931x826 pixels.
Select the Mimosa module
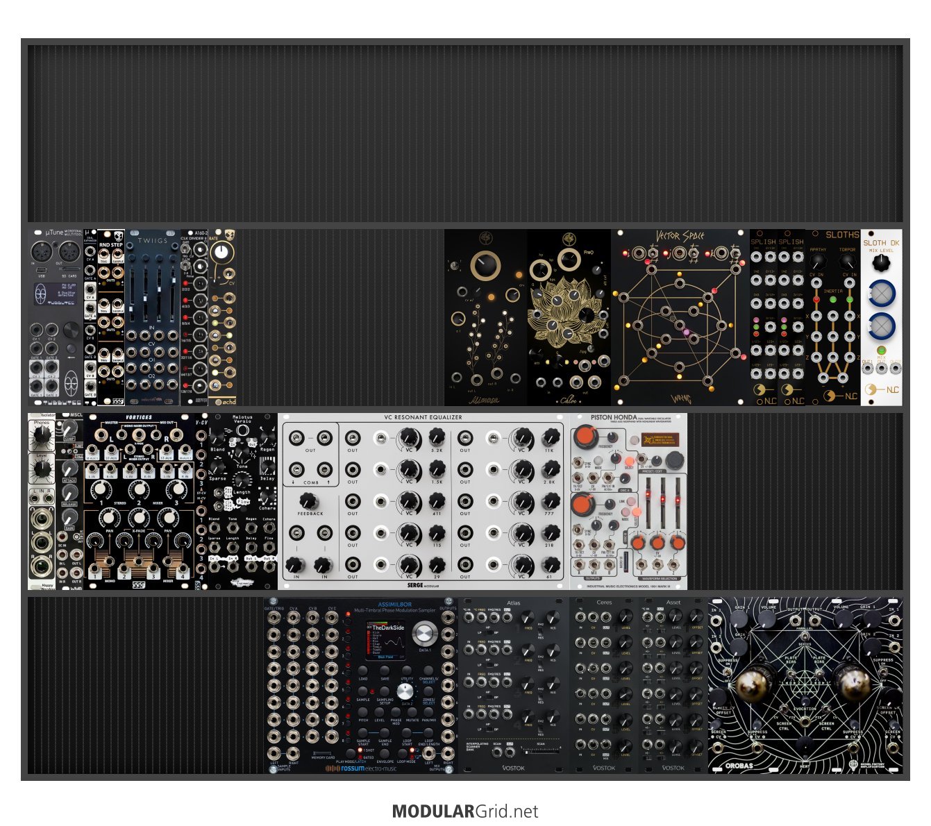click(486, 317)
